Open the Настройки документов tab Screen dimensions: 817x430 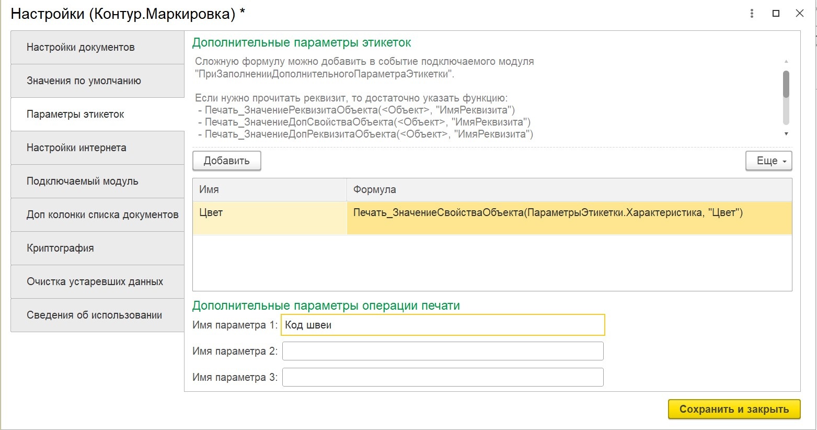coord(98,48)
